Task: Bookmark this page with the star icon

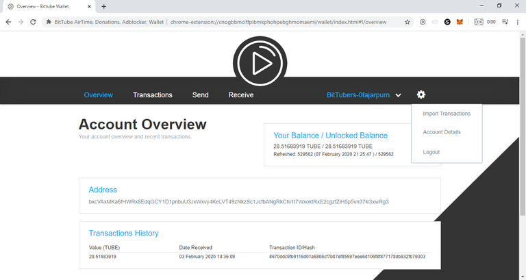Action: click(x=407, y=22)
